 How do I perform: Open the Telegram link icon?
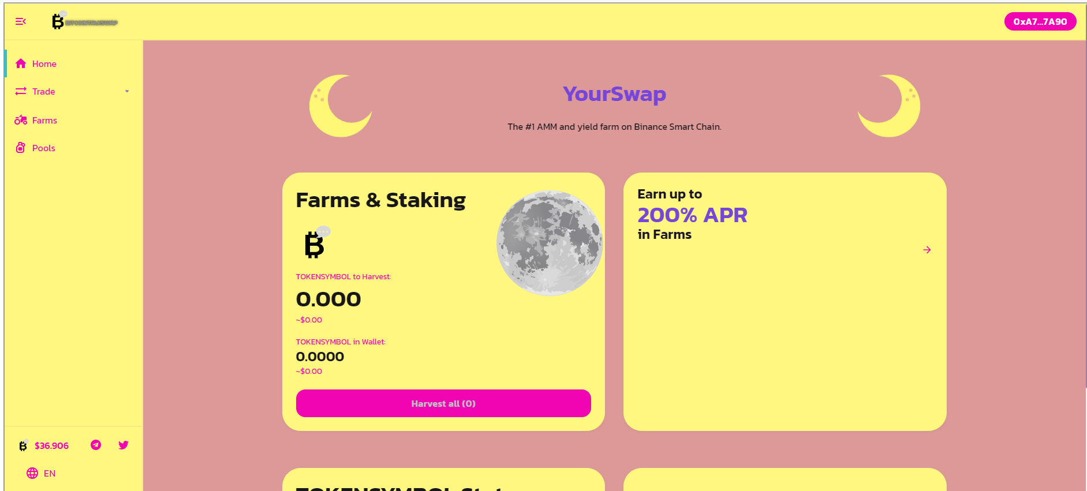(96, 445)
